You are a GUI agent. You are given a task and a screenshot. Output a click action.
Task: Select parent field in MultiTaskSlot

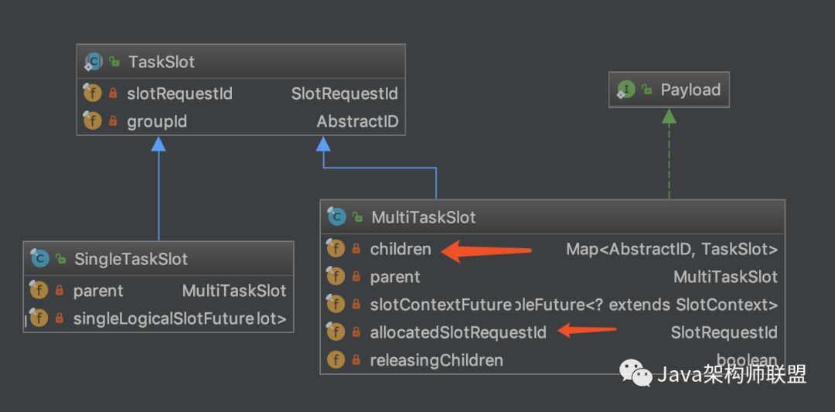(395, 277)
